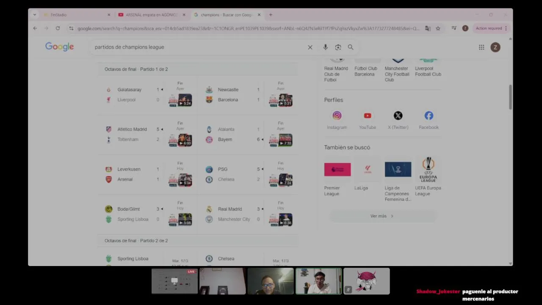Click the browser address bar URL
542x305 pixels.
248,28
